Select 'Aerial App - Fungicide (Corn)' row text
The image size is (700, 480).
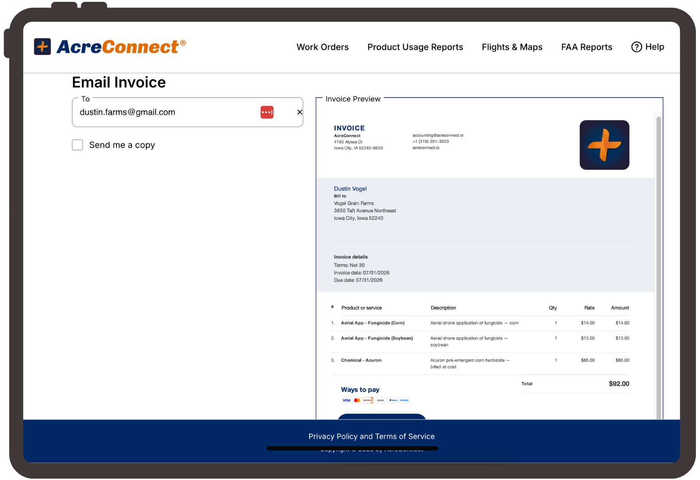click(x=372, y=323)
